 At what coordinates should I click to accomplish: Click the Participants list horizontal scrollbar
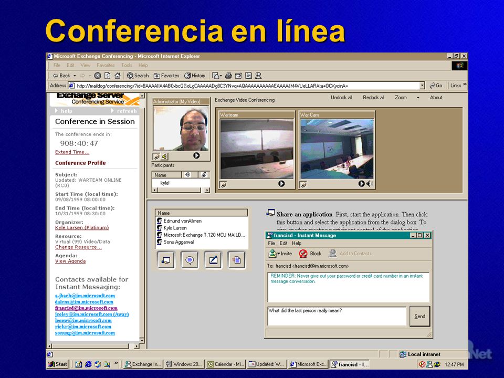(181, 190)
